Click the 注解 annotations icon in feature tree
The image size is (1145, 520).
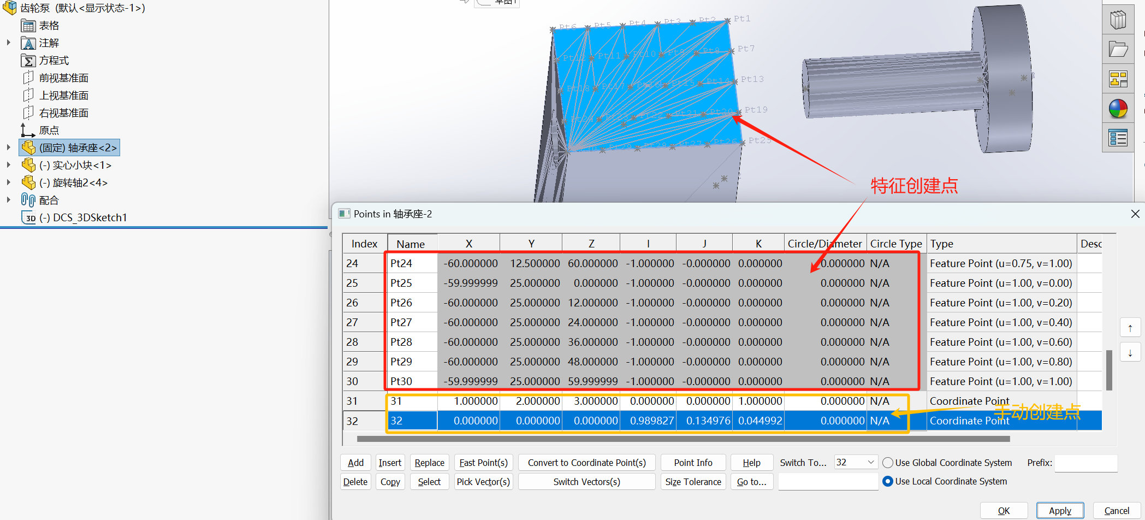[x=28, y=43]
